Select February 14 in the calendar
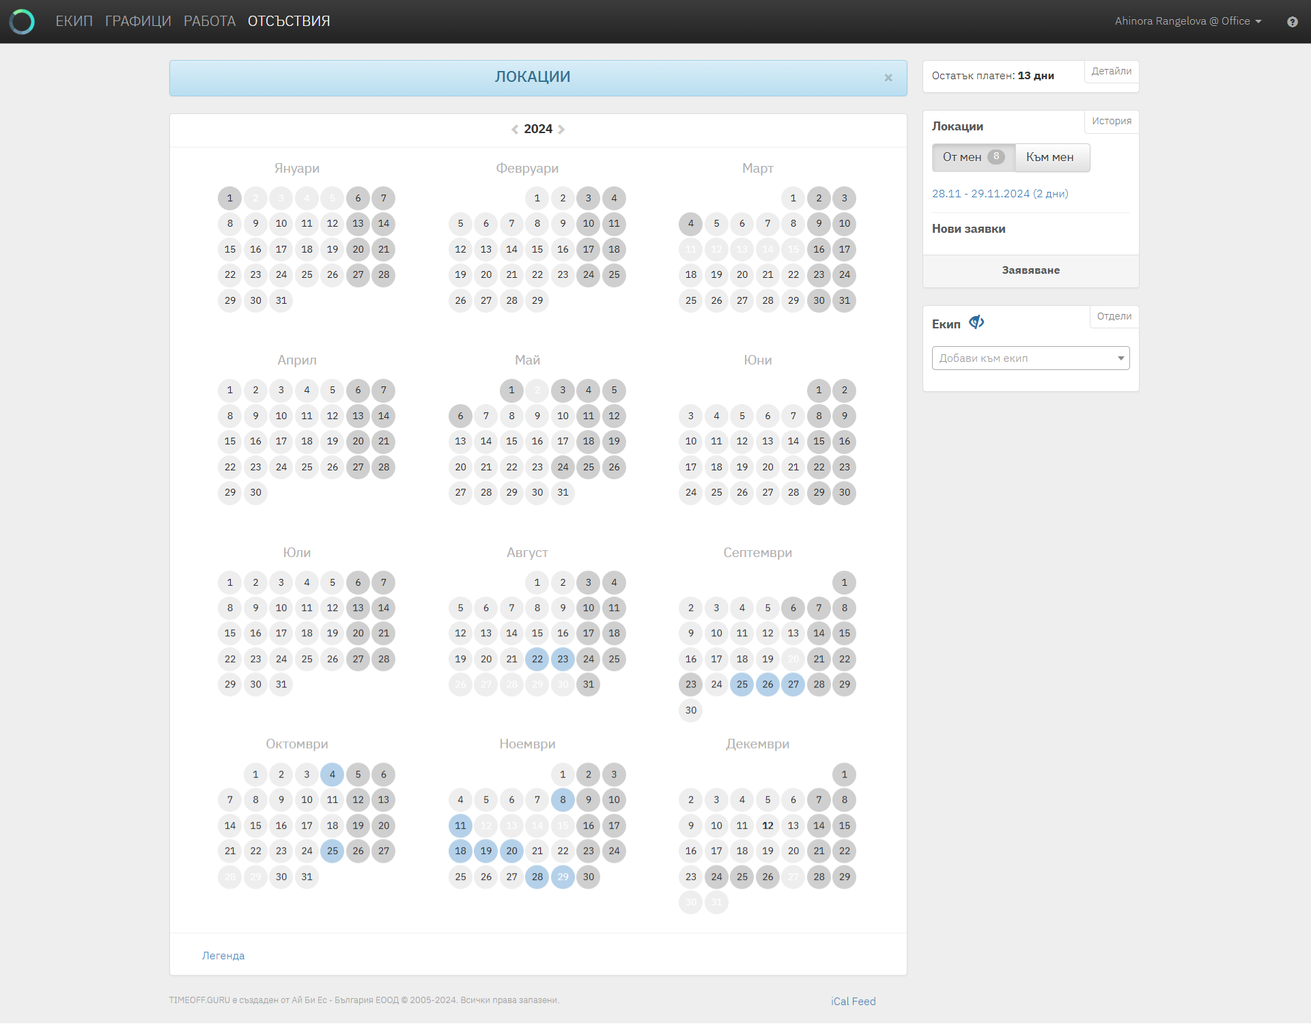The width and height of the screenshot is (1311, 1024). [511, 249]
